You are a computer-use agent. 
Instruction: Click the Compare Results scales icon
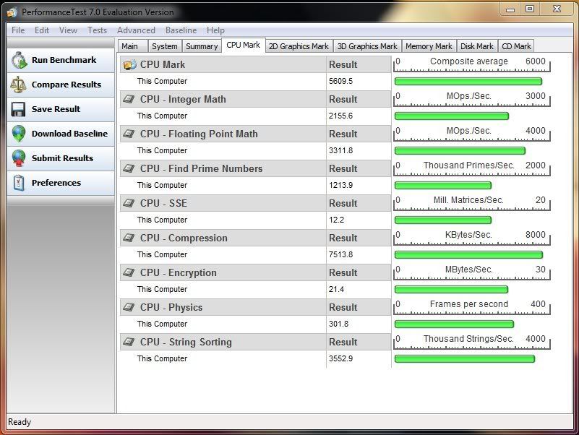point(19,85)
